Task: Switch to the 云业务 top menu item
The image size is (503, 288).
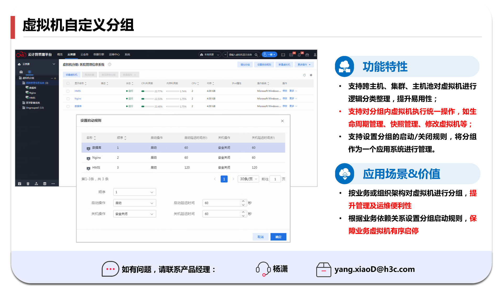Action: coord(84,55)
